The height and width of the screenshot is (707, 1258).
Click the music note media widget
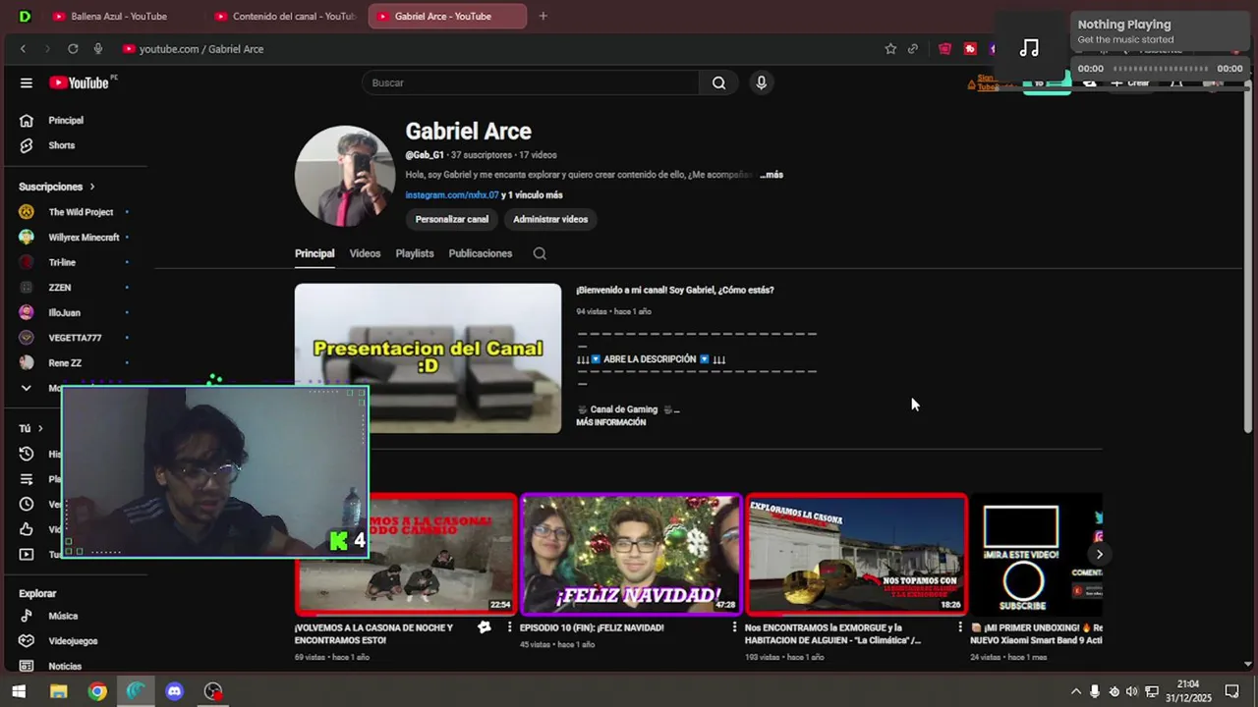click(x=1029, y=48)
